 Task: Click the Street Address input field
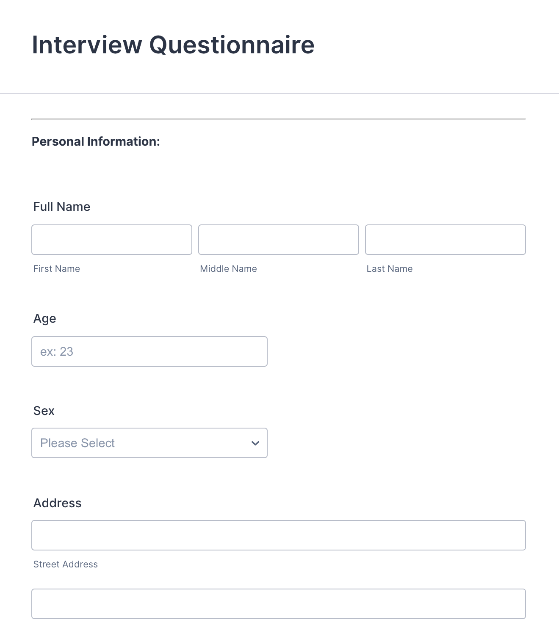coord(279,535)
